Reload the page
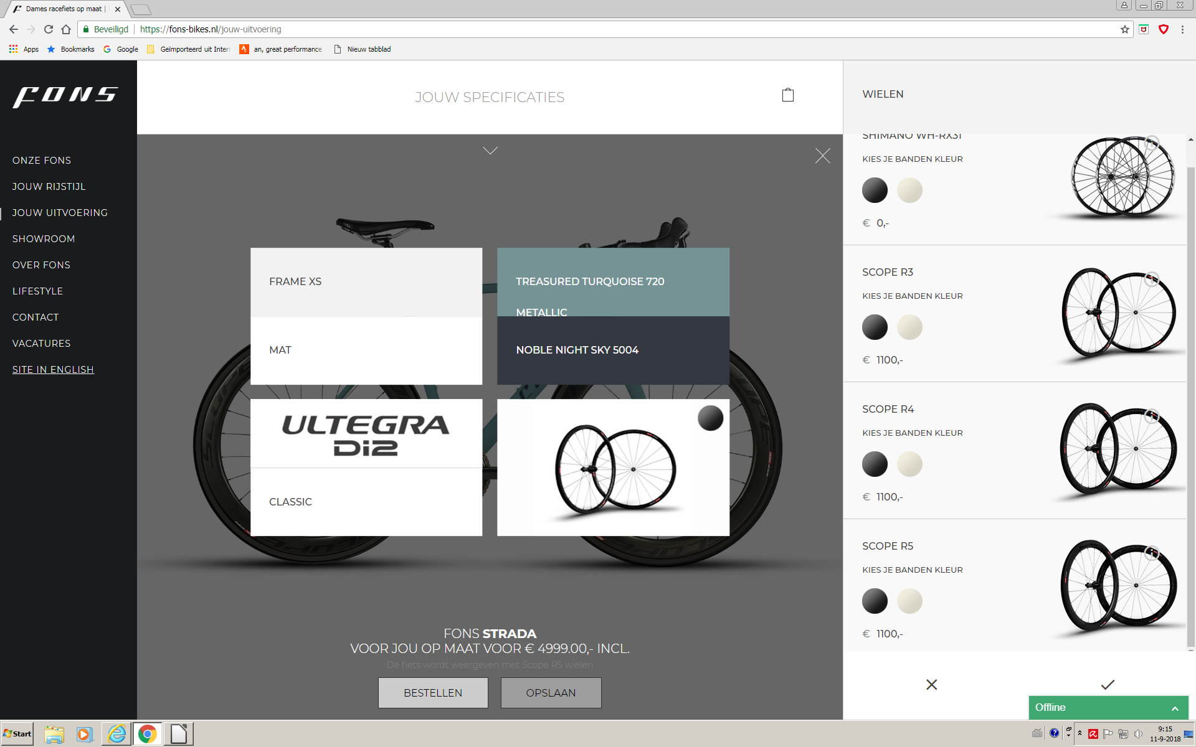Image resolution: width=1196 pixels, height=747 pixels. coord(48,29)
